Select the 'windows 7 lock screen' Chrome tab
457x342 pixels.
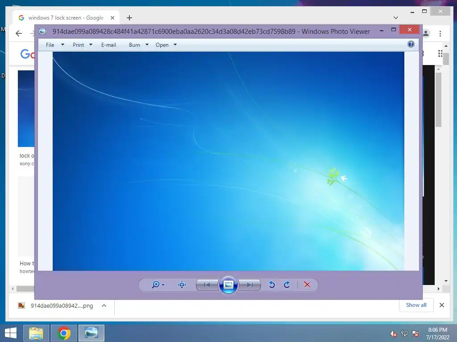point(66,18)
